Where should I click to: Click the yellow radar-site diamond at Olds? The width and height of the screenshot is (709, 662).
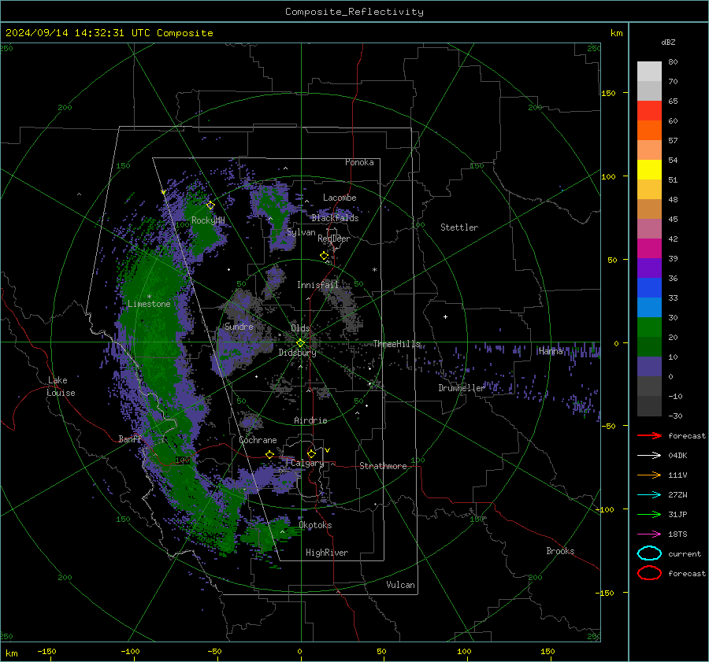(x=300, y=343)
